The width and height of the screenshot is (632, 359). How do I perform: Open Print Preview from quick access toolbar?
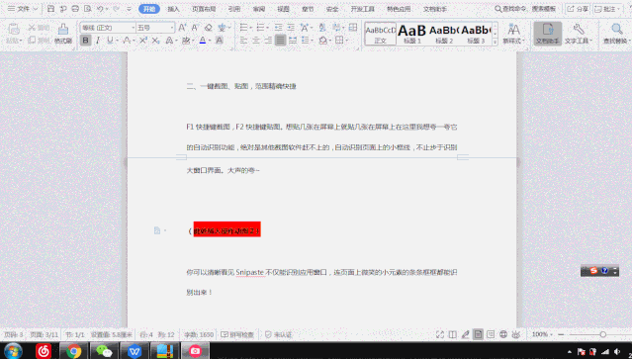point(87,9)
